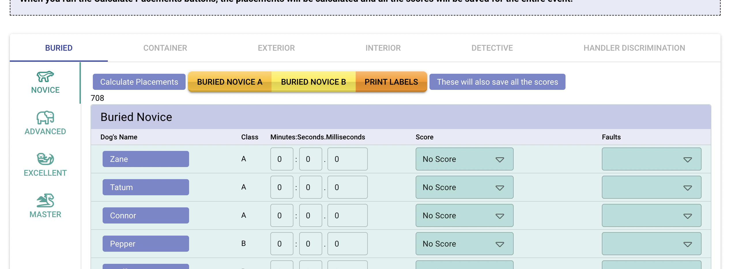Select the Novice level dog icon
Viewport: 735px width, 269px height.
(45, 77)
